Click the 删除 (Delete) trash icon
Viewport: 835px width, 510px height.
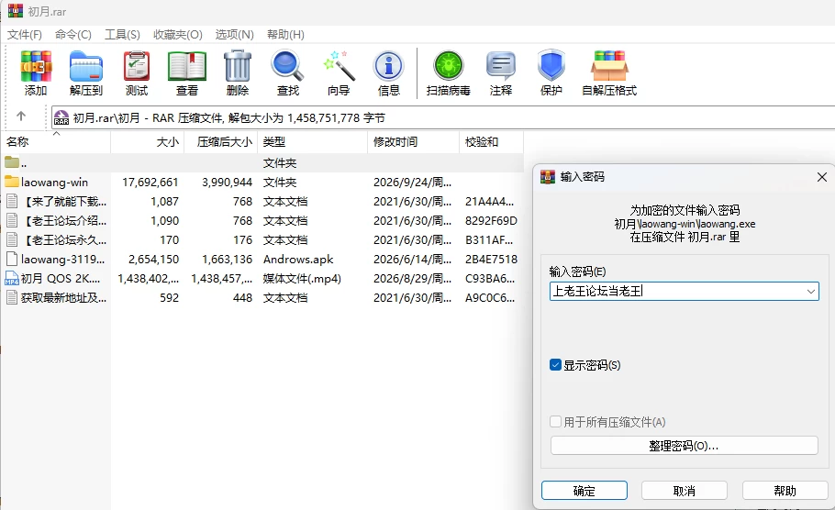coord(238,66)
